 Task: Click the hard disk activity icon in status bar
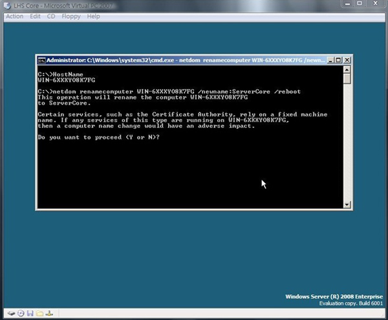[10, 314]
